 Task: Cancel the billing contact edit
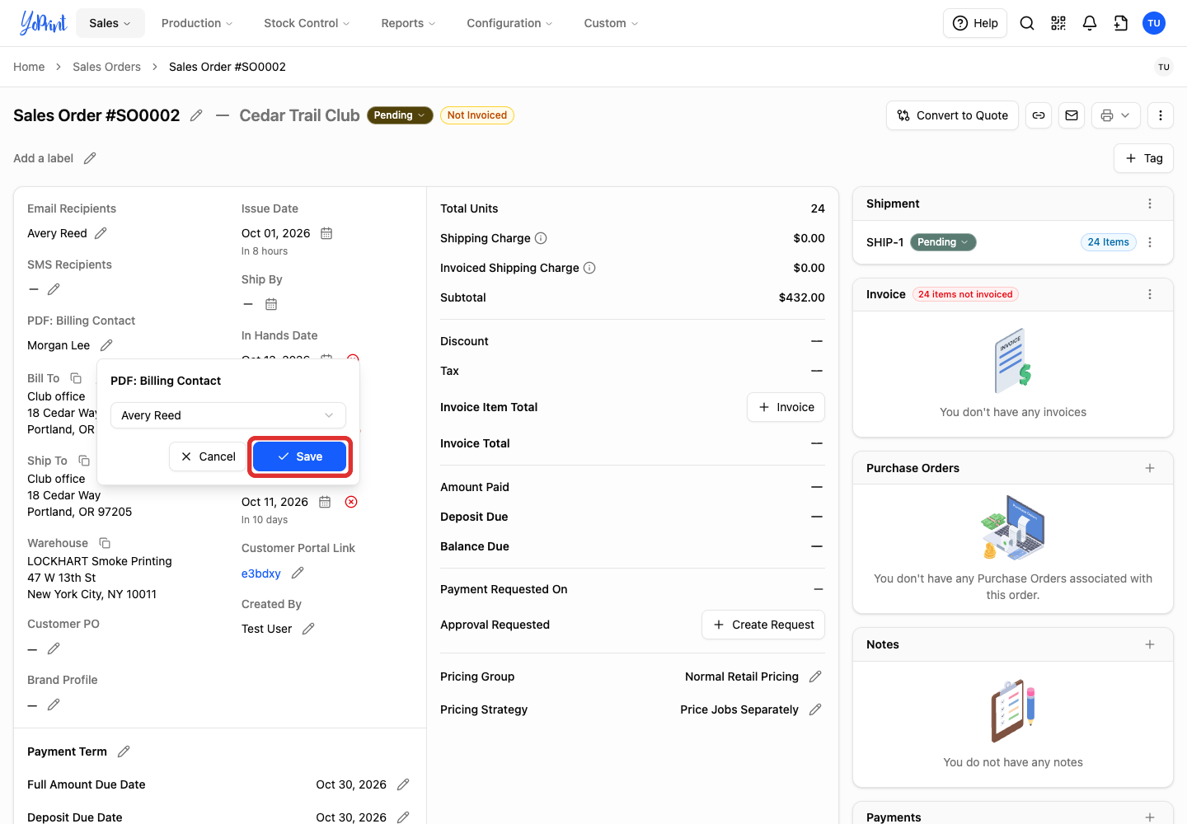click(x=208, y=456)
